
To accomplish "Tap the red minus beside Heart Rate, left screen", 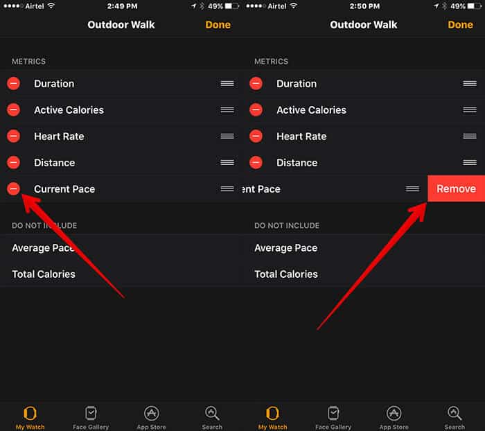I will pyautogui.click(x=14, y=136).
